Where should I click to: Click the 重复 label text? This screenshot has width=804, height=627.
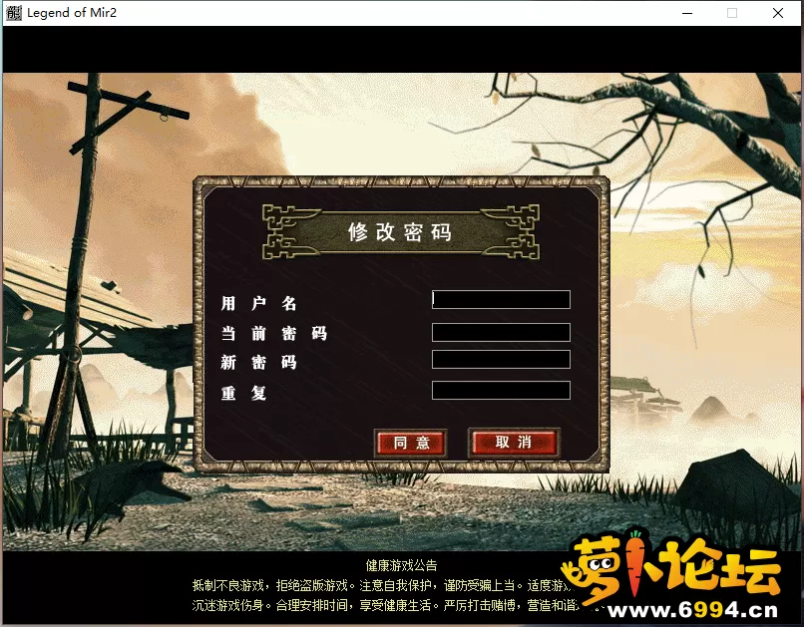[243, 393]
